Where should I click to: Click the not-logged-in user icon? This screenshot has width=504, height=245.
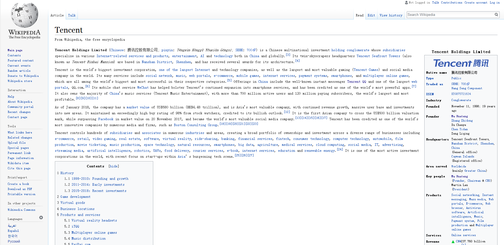(406, 2)
